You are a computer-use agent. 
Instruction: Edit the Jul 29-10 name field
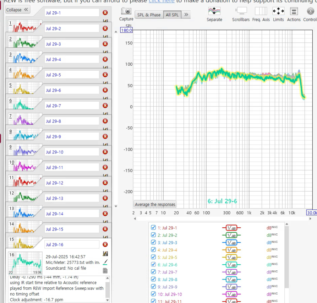click(72, 152)
